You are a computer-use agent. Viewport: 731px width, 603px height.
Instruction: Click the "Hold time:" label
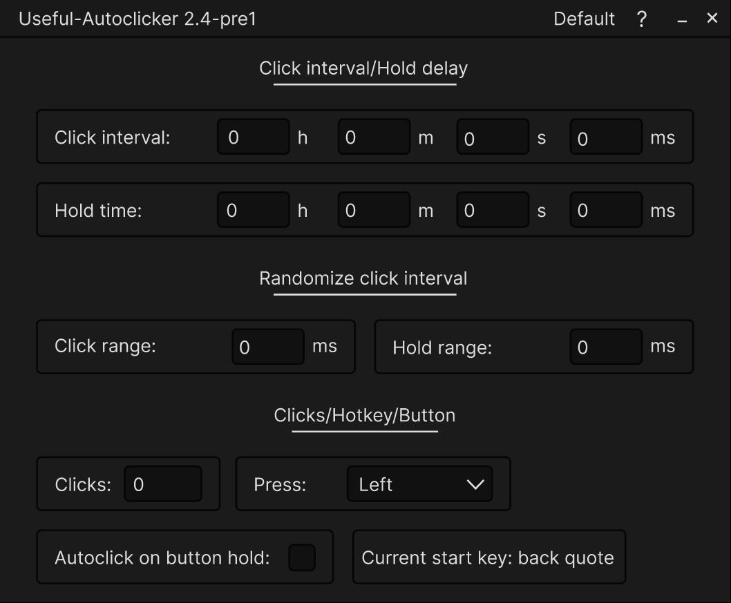pos(98,210)
